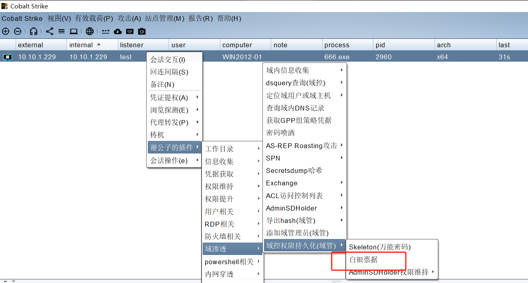View keystrokes with the keyboard icon
Viewport: 528px width, 283px height.
click(130, 31)
